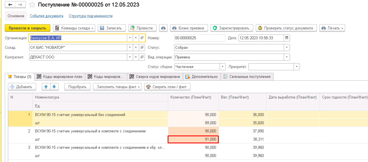Click into the Дата field
The width and height of the screenshot is (368, 162).
(x=261, y=38)
